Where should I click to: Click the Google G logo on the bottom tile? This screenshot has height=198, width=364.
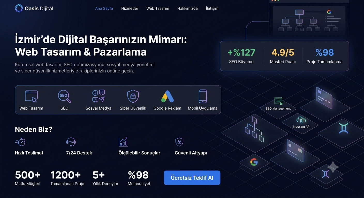click(x=254, y=162)
